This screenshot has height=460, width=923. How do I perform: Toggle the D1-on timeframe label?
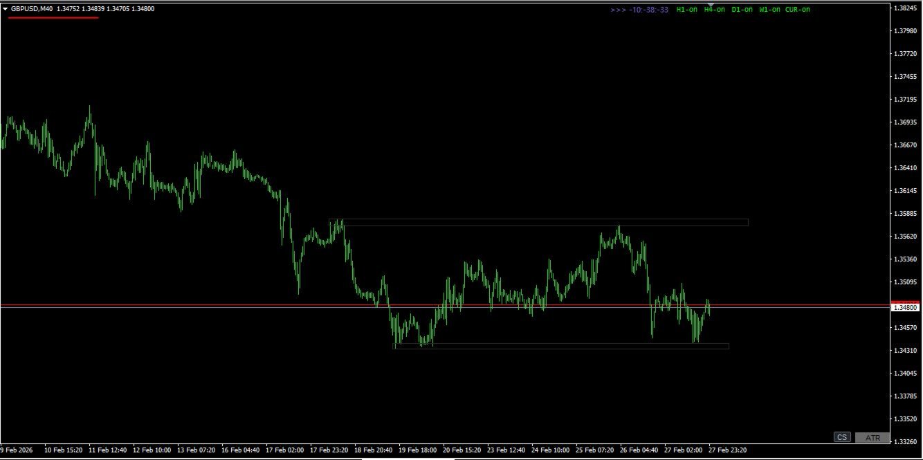(x=742, y=10)
